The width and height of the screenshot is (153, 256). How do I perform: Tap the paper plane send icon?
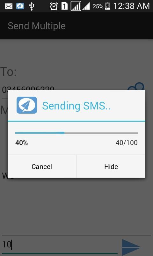click(x=131, y=247)
